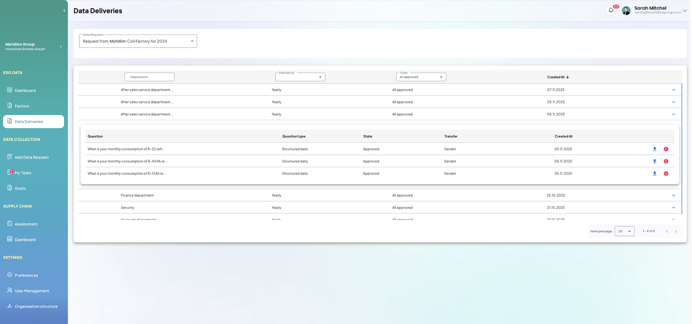
Task: Go to the next page arrow
Action: coord(675,231)
